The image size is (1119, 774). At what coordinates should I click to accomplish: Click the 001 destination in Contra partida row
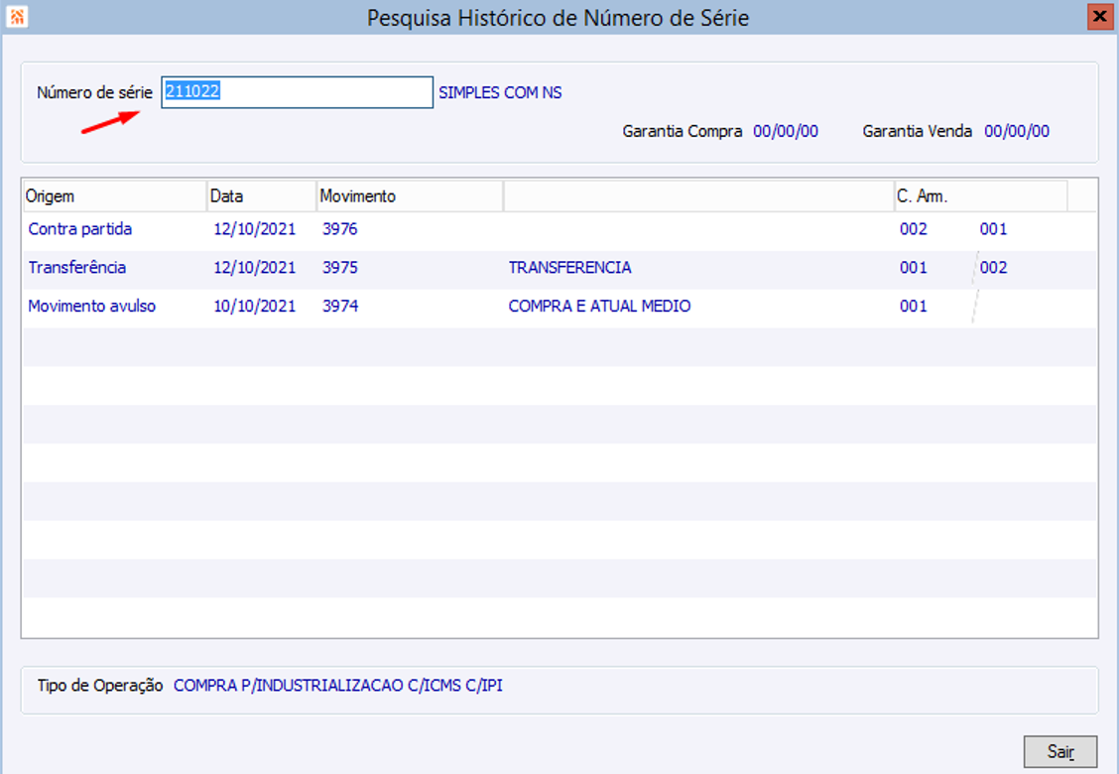pyautogui.click(x=993, y=229)
